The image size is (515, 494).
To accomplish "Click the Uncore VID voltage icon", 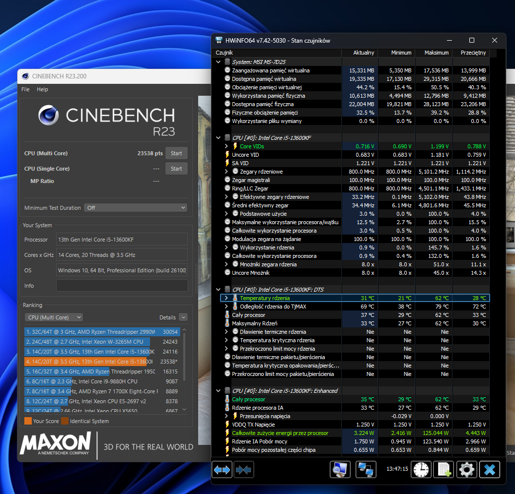I will point(227,155).
